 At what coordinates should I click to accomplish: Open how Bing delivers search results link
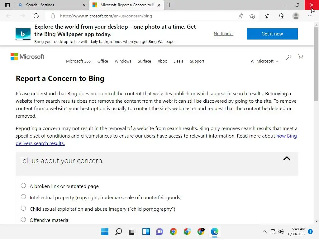(x=156, y=140)
